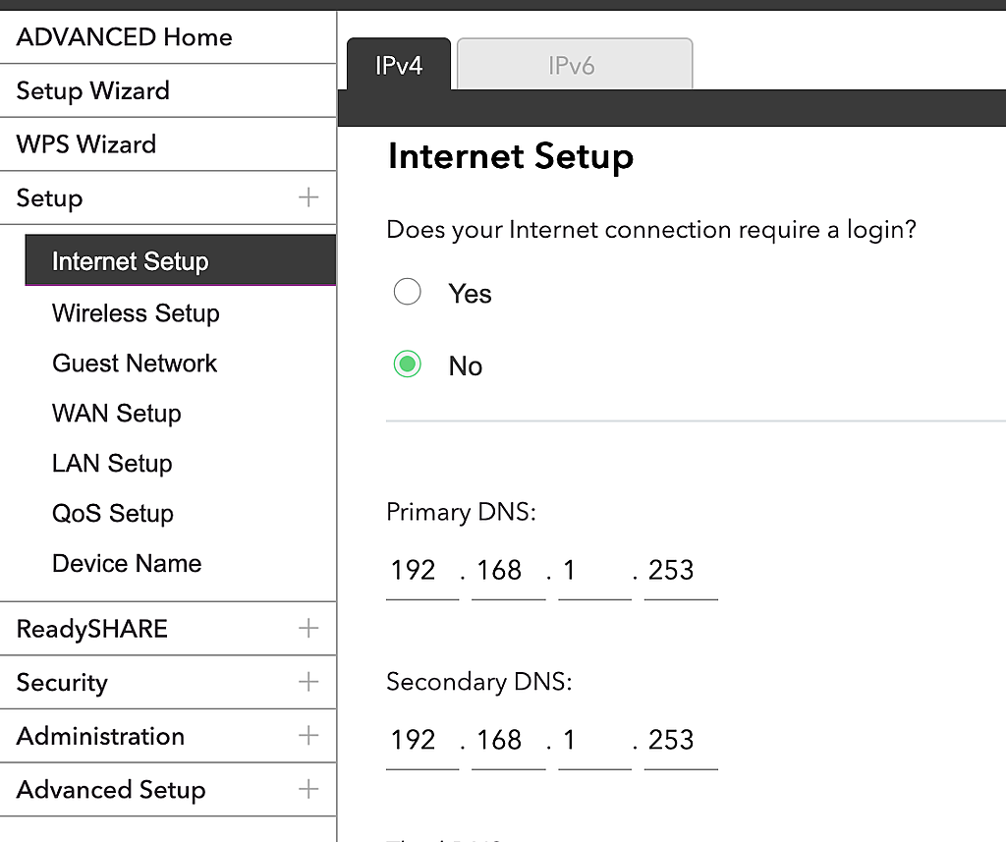Screen dimensions: 1006x842
Task: Expand the Advanced Setup plus icon
Action: [x=308, y=789]
